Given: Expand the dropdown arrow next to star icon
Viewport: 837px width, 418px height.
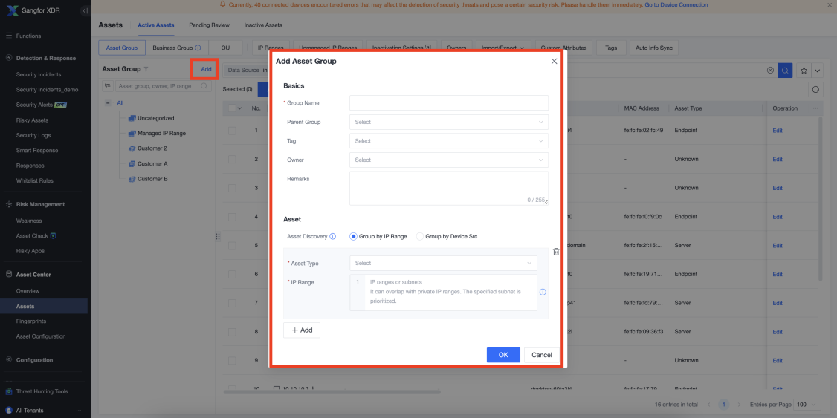Looking at the screenshot, I should (x=817, y=71).
